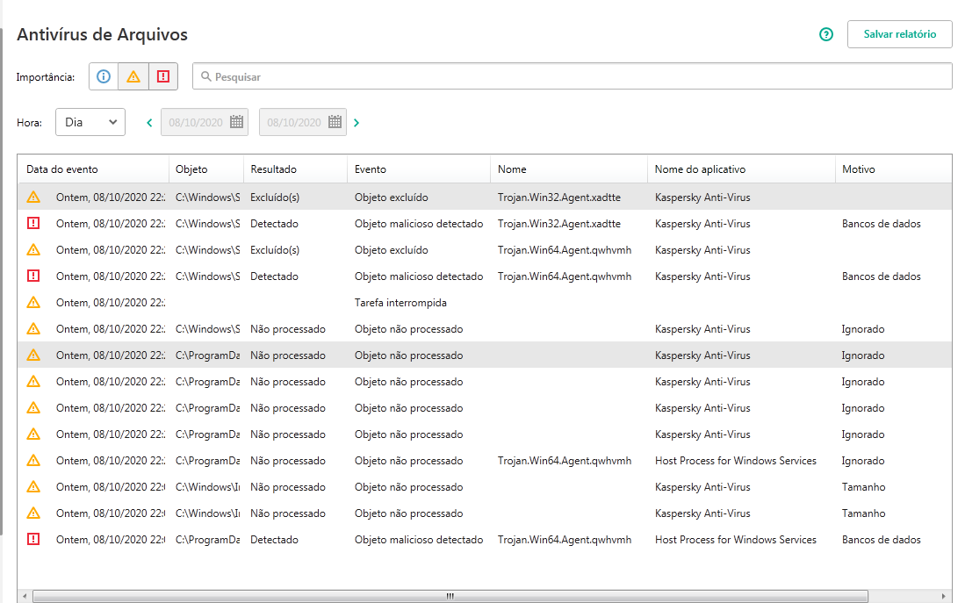Open the calendar for the end date
The height and width of the screenshot is (603, 965).
coord(335,123)
